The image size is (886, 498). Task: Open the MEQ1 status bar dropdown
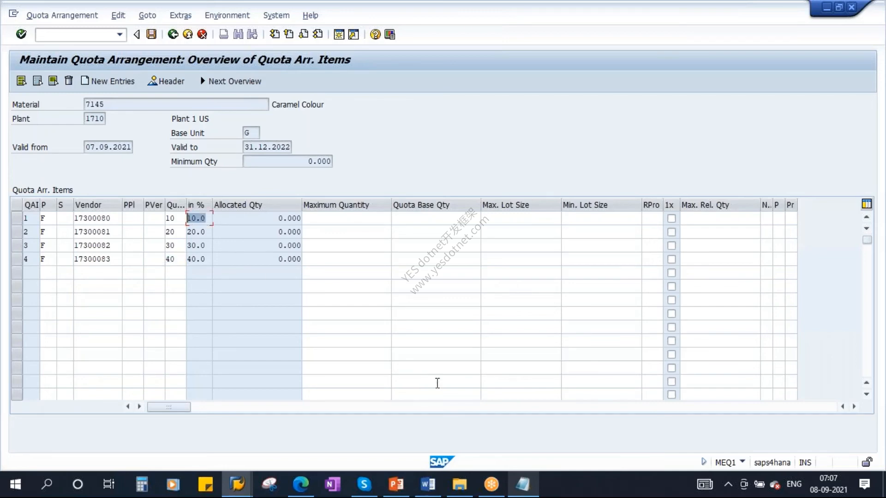click(742, 462)
